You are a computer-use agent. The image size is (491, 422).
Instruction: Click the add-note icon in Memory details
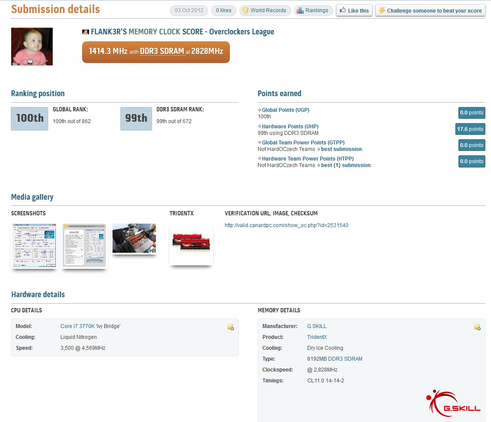[x=478, y=327]
